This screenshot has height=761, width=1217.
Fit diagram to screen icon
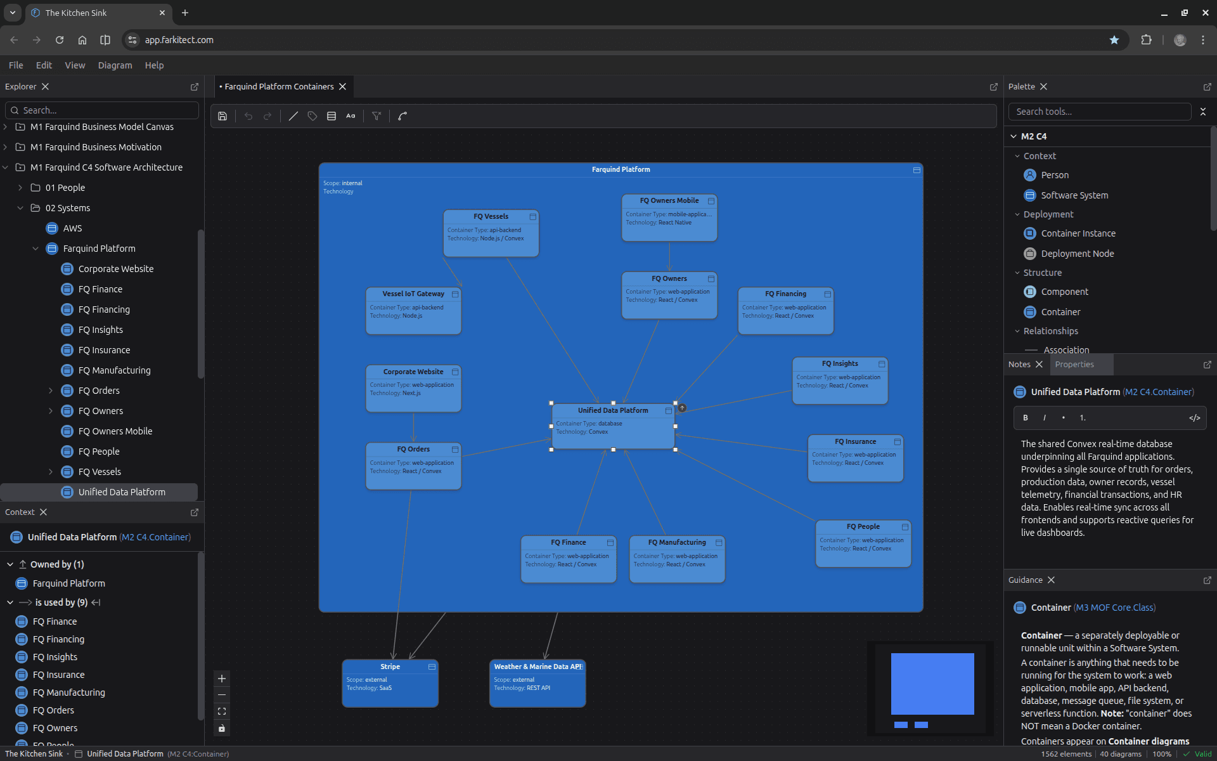click(x=222, y=712)
